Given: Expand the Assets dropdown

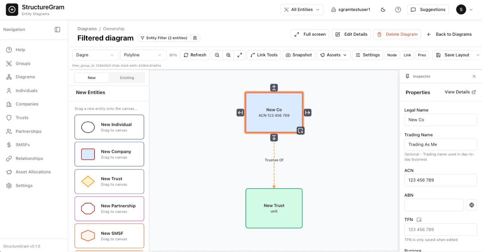Looking at the screenshot, I should [333, 55].
